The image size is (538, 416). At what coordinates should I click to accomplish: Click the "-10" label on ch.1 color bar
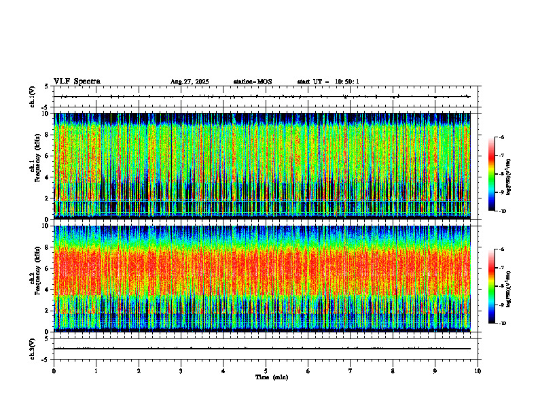click(x=503, y=211)
